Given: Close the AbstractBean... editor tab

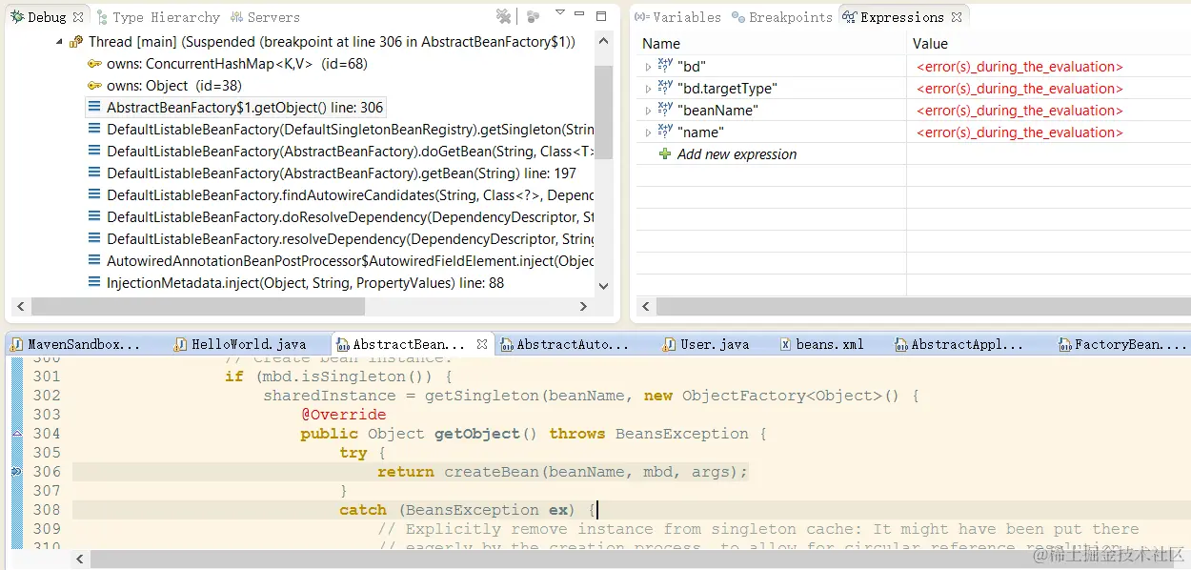Looking at the screenshot, I should tap(482, 344).
